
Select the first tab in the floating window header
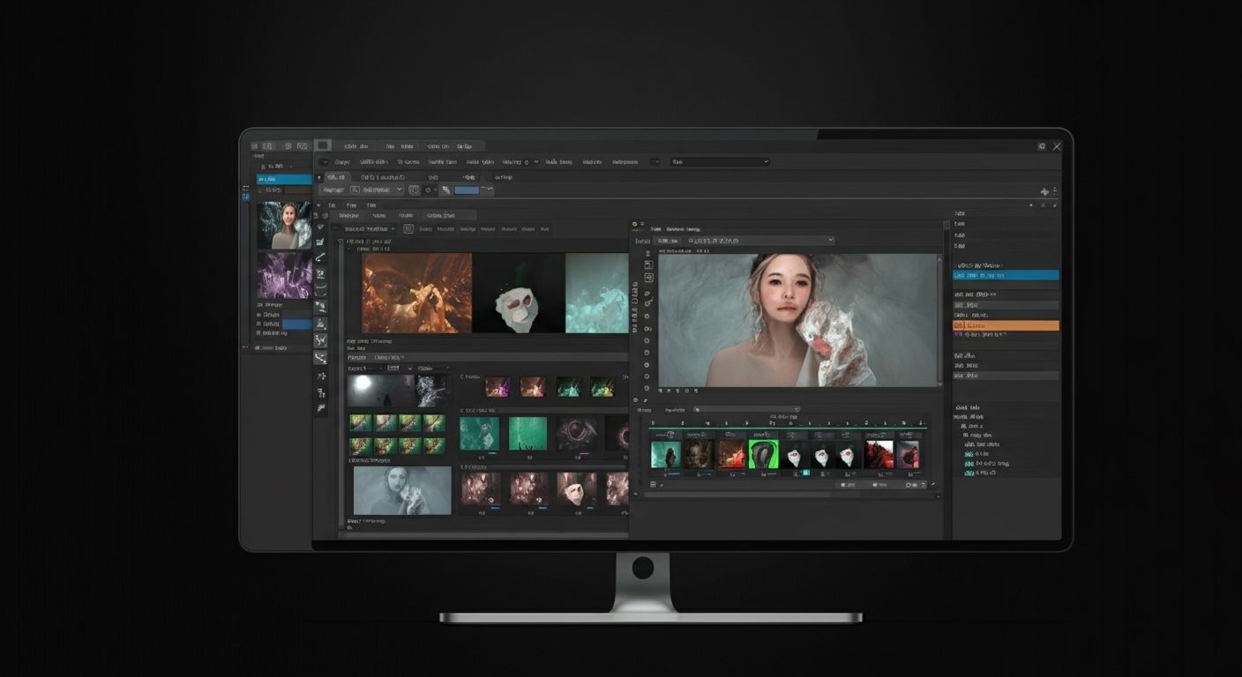pyautogui.click(x=656, y=229)
